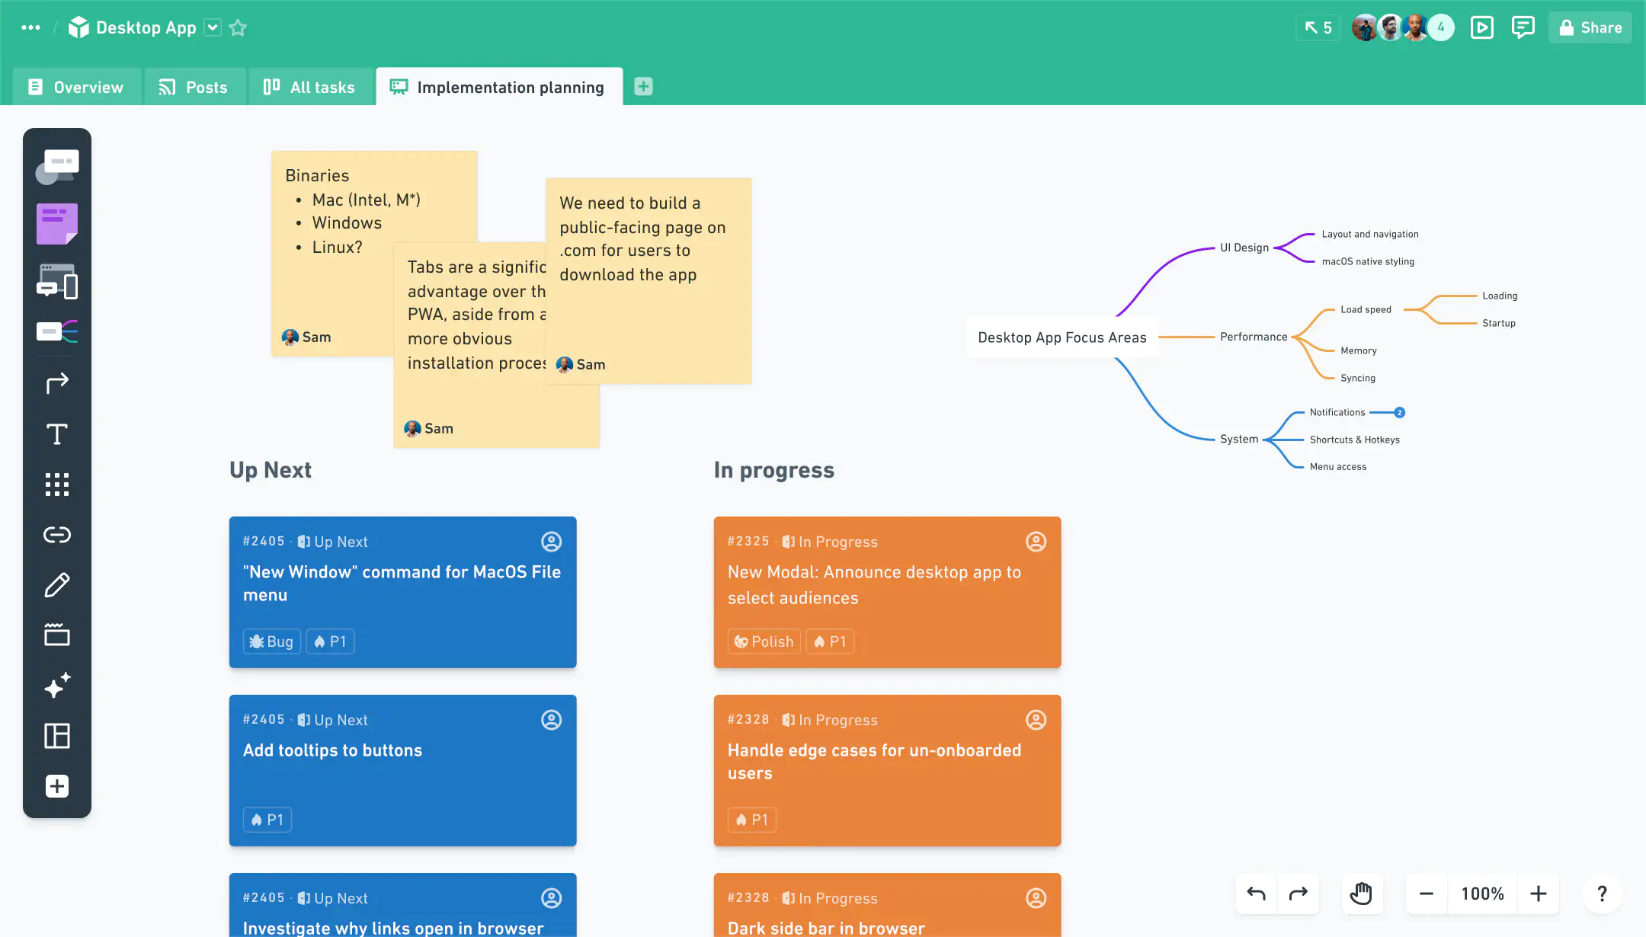Zoom in with the plus button

(1538, 894)
